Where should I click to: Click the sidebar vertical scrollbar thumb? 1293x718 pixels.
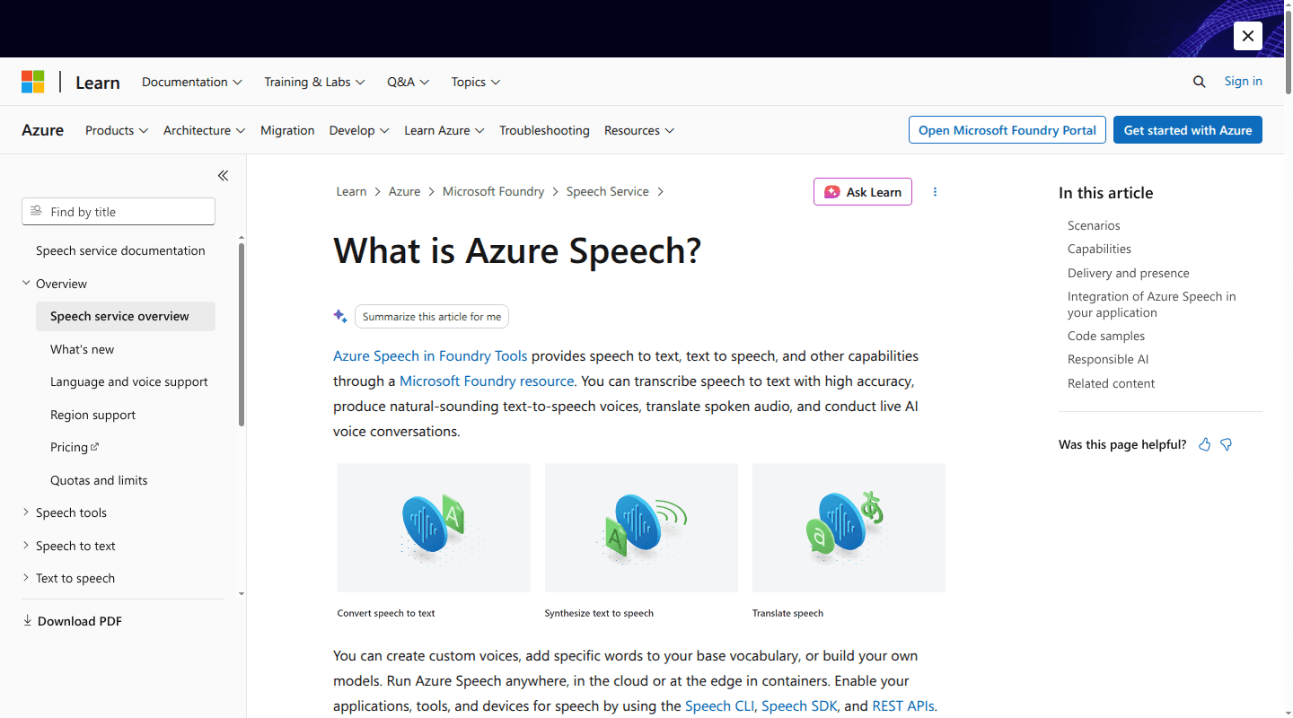coord(241,334)
